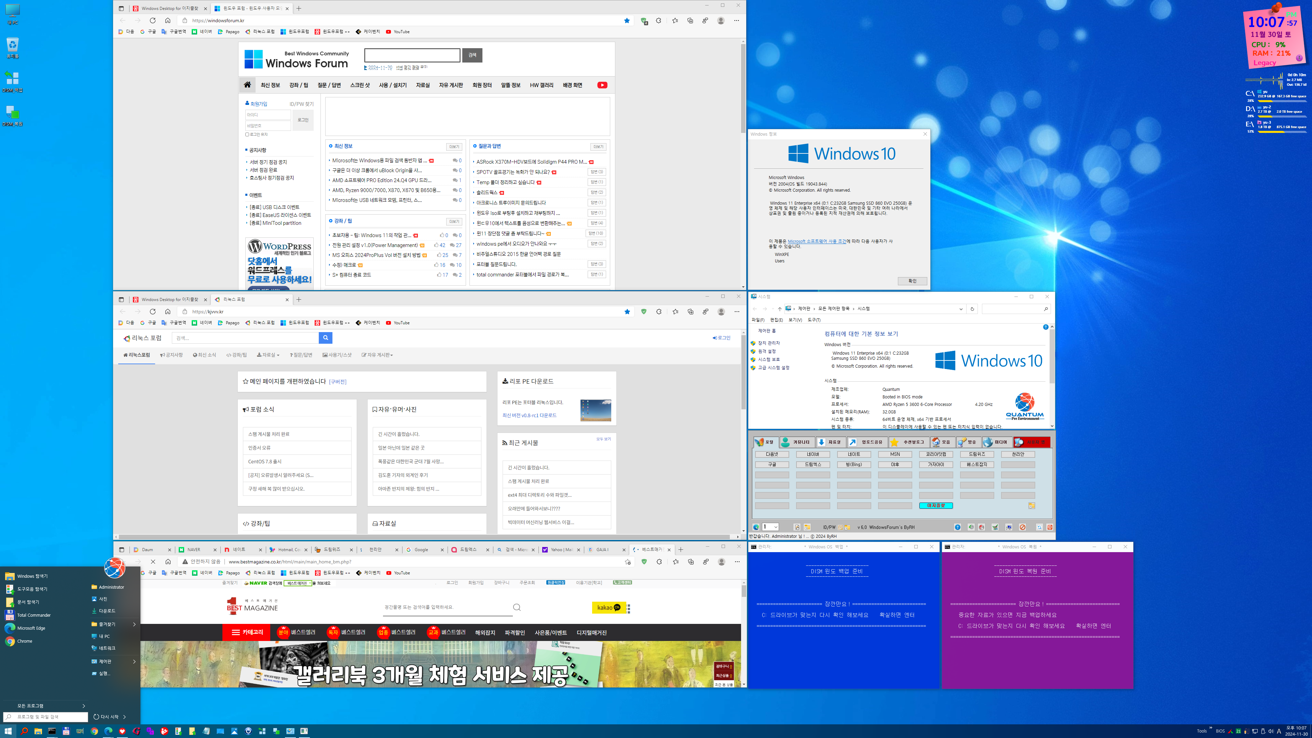The height and width of the screenshot is (738, 1312).
Task: Click the 카테고리 menu on Best Magazine
Action: 247,632
